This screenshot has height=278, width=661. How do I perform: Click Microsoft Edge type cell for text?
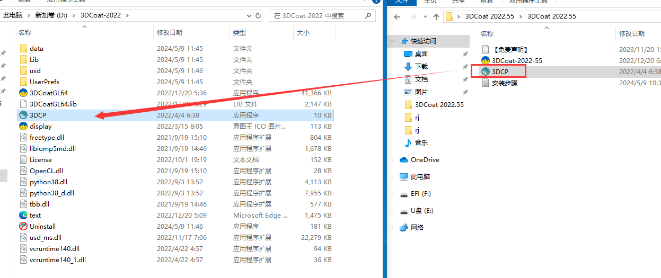(261, 215)
